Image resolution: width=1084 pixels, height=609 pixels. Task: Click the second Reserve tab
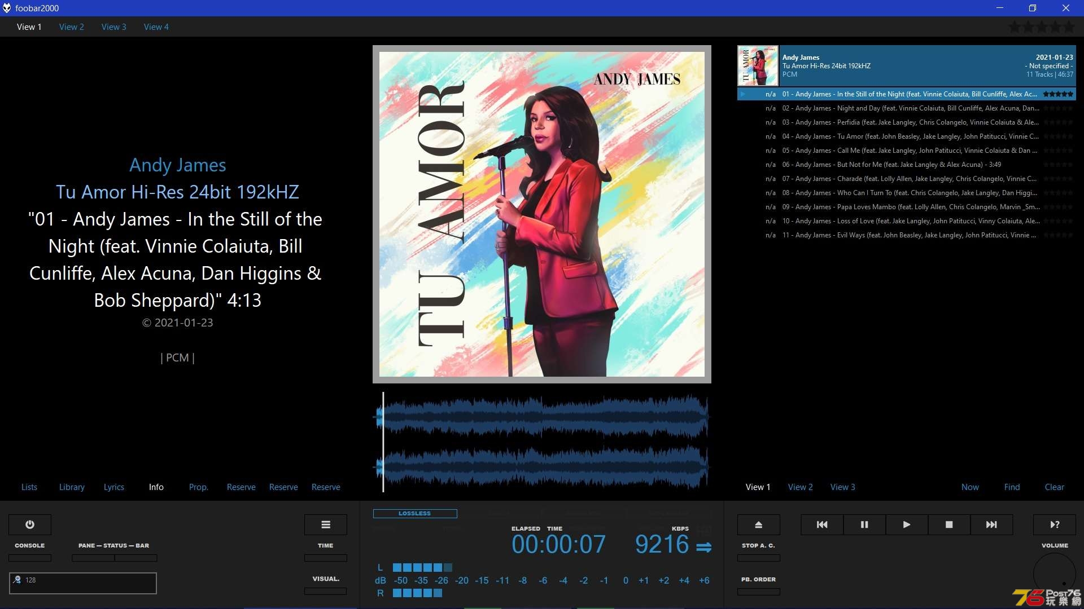283,487
